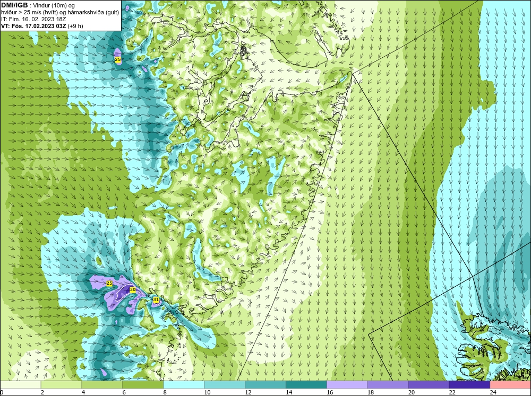Click the 12-14 m/s teal swatch
The width and height of the screenshot is (531, 396).
[265, 385]
